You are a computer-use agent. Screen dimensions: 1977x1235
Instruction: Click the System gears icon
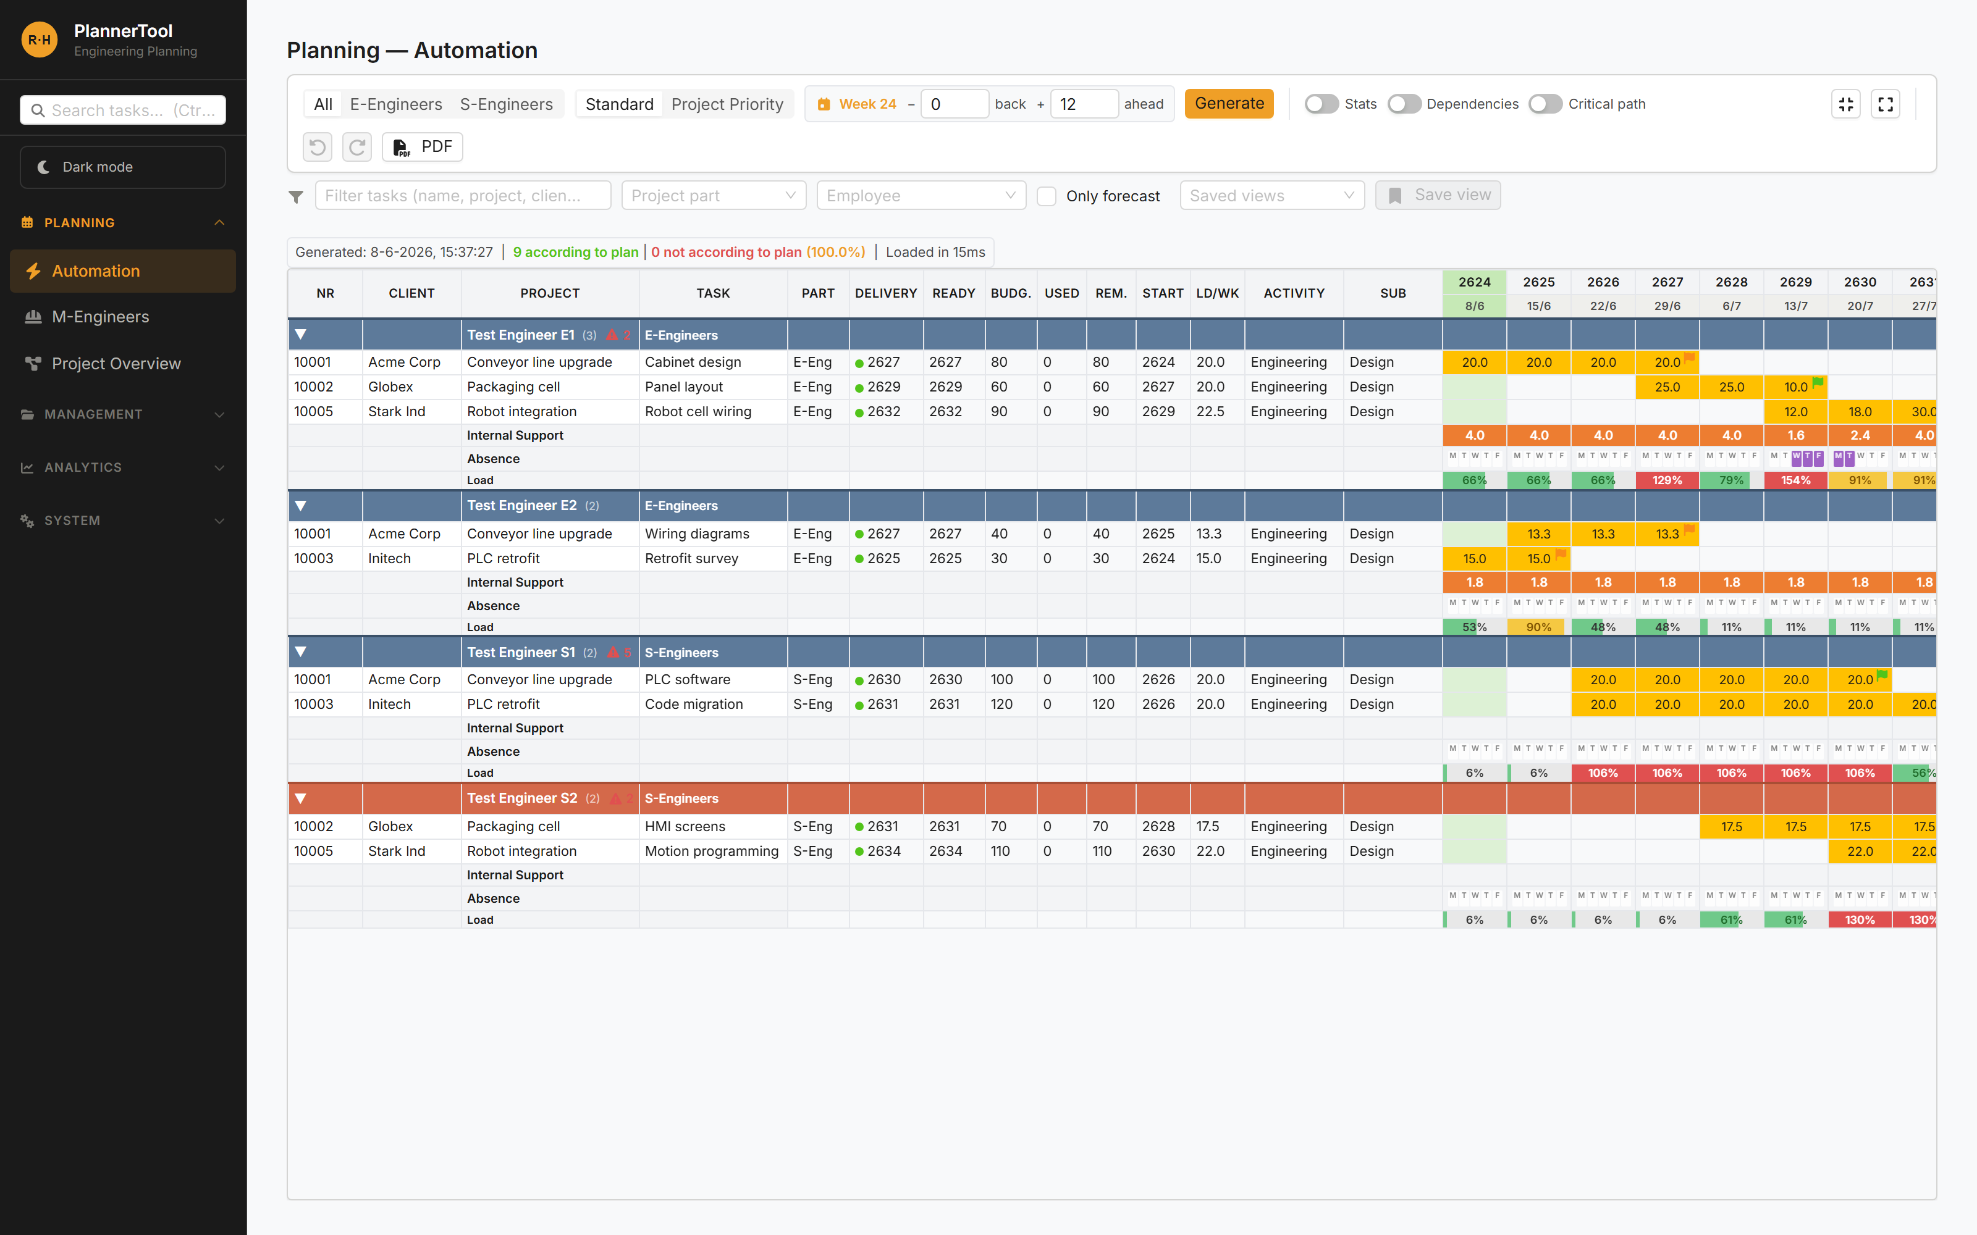[27, 521]
